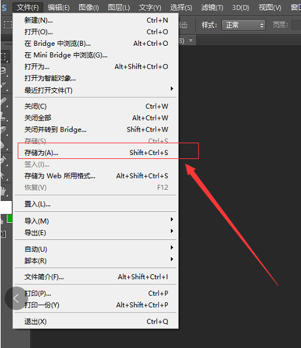Select the Lasso tool
This screenshot has height=348, width=301.
click(x=4, y=71)
